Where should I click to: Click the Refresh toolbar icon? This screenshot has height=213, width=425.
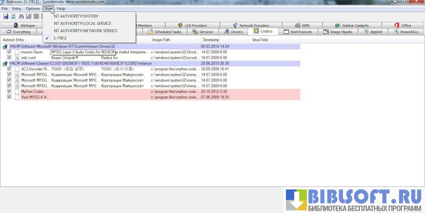(13, 17)
